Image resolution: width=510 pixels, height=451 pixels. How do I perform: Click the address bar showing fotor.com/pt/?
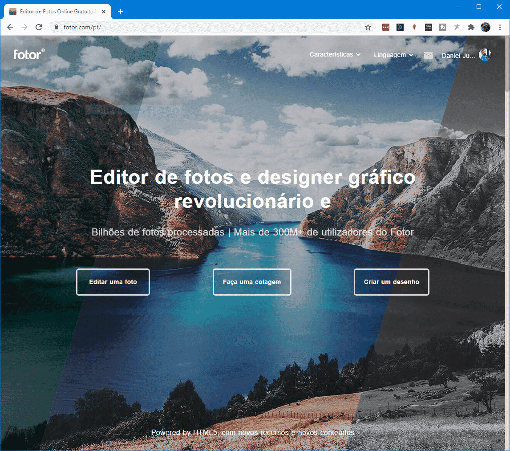209,27
